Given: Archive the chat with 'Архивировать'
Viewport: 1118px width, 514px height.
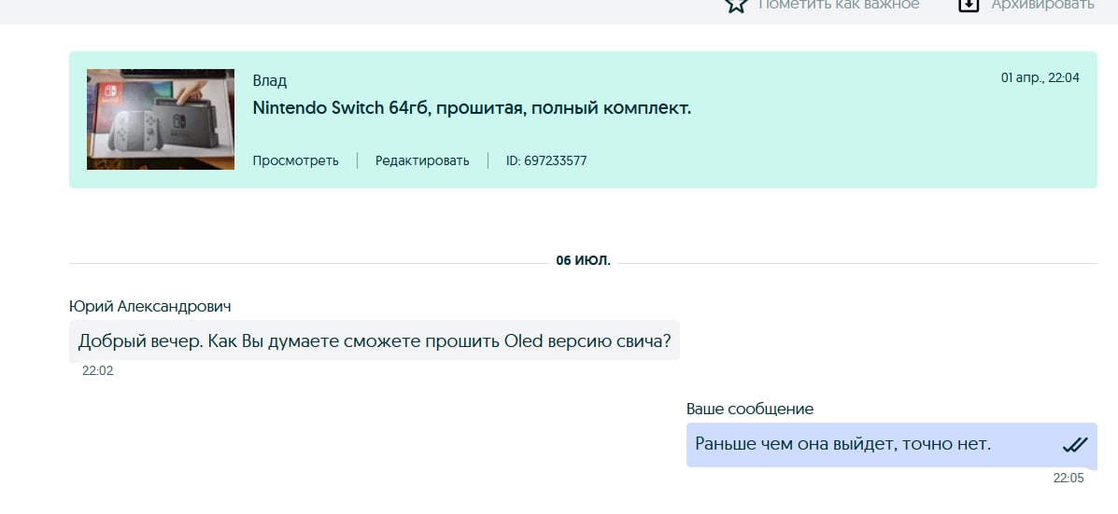Looking at the screenshot, I should pyautogui.click(x=1042, y=5).
